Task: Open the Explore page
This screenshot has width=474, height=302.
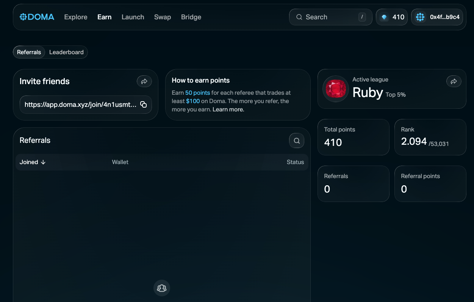Action: point(76,17)
